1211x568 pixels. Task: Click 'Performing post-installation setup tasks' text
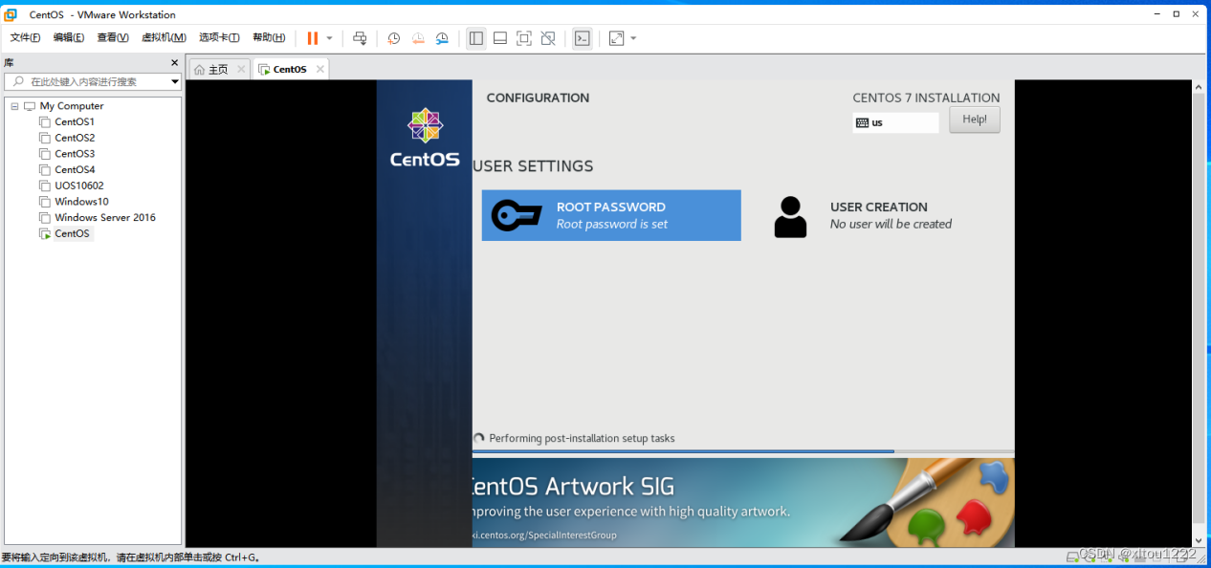[582, 438]
